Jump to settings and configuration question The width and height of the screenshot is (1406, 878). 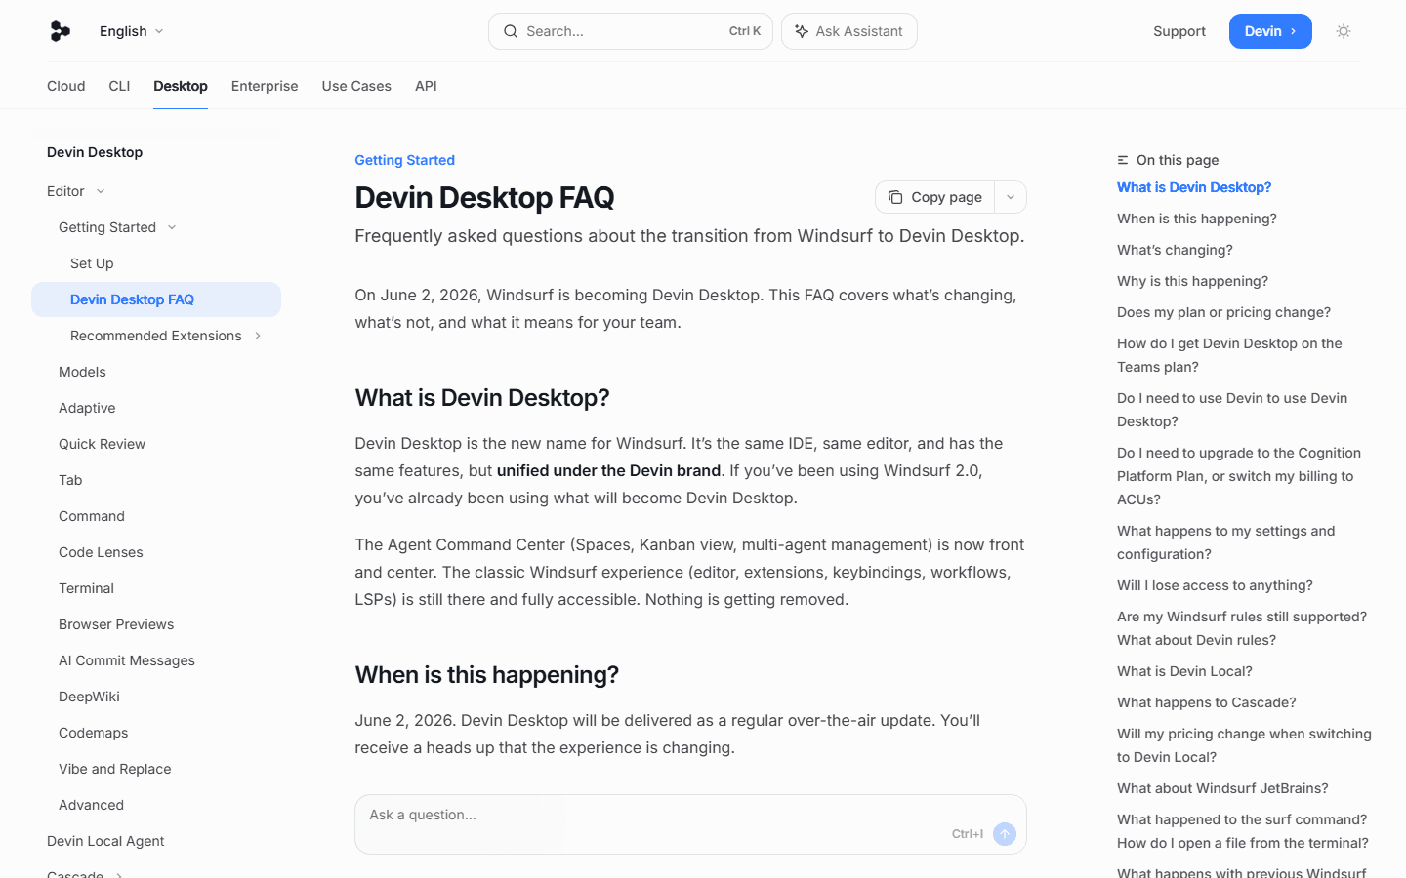(x=1225, y=542)
